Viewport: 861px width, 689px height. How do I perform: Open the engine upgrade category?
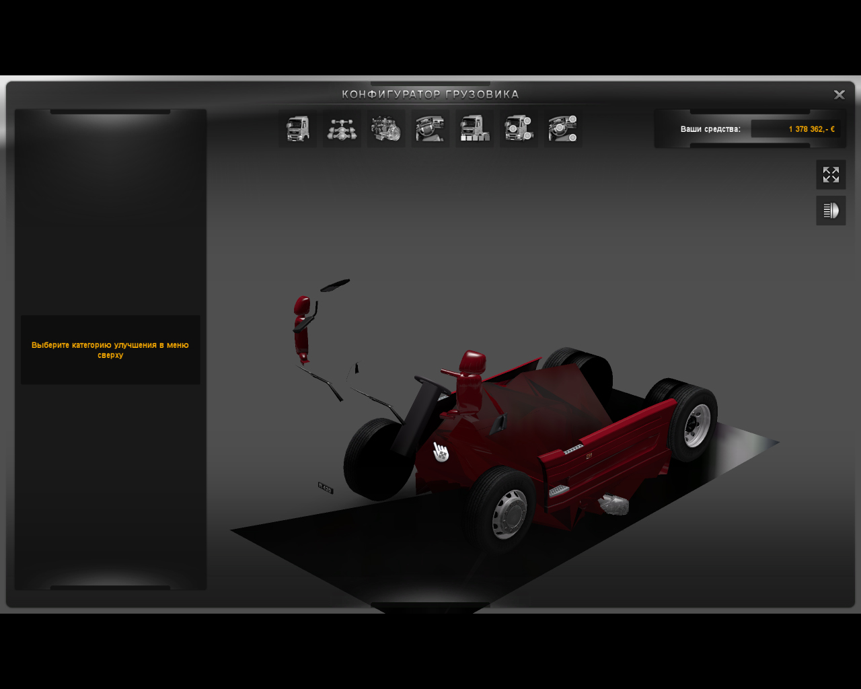click(x=386, y=129)
